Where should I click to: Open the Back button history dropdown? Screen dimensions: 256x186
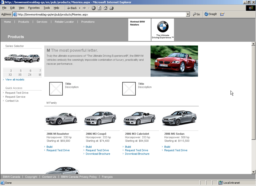click(80, 8)
